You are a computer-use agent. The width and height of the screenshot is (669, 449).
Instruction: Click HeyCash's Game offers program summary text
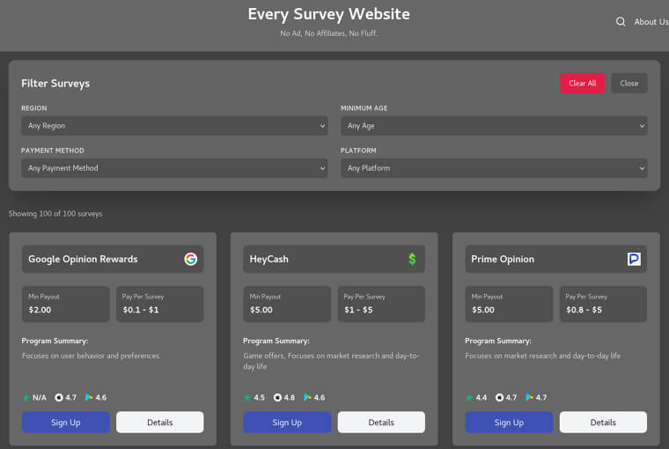tap(332, 361)
